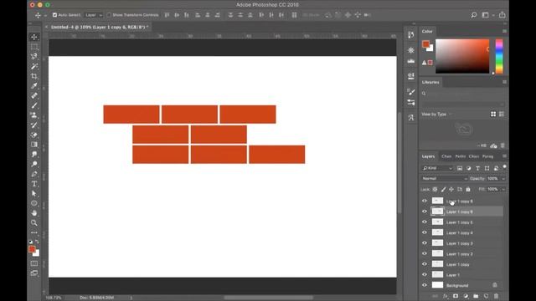
Task: Select the Eraser tool
Action: pyautogui.click(x=34, y=135)
